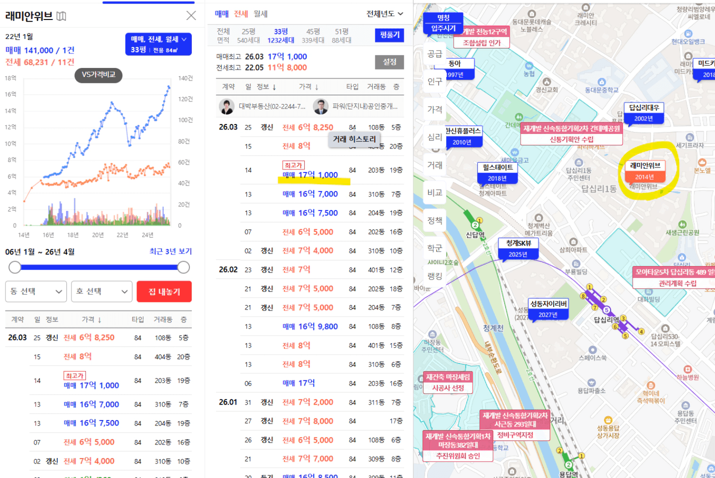Click the 청계SK뷰 2025년 map marker
This screenshot has width=715, height=478.
pyautogui.click(x=518, y=248)
